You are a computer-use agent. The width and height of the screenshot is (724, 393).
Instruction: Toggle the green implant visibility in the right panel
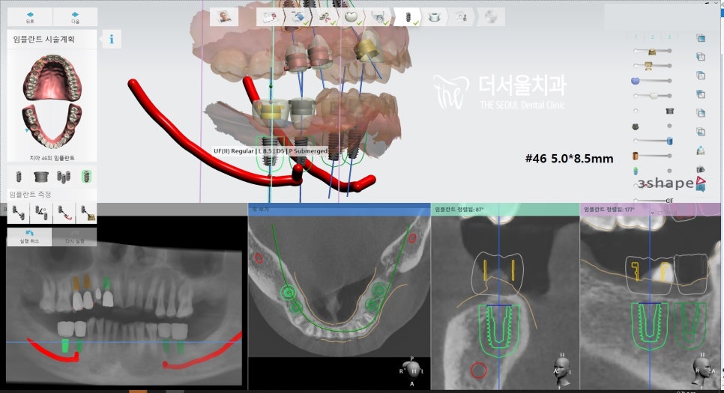(636, 171)
